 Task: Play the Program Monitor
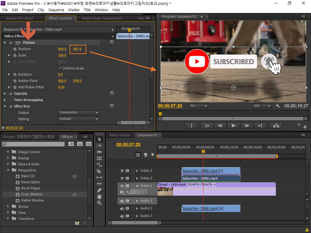point(233,126)
